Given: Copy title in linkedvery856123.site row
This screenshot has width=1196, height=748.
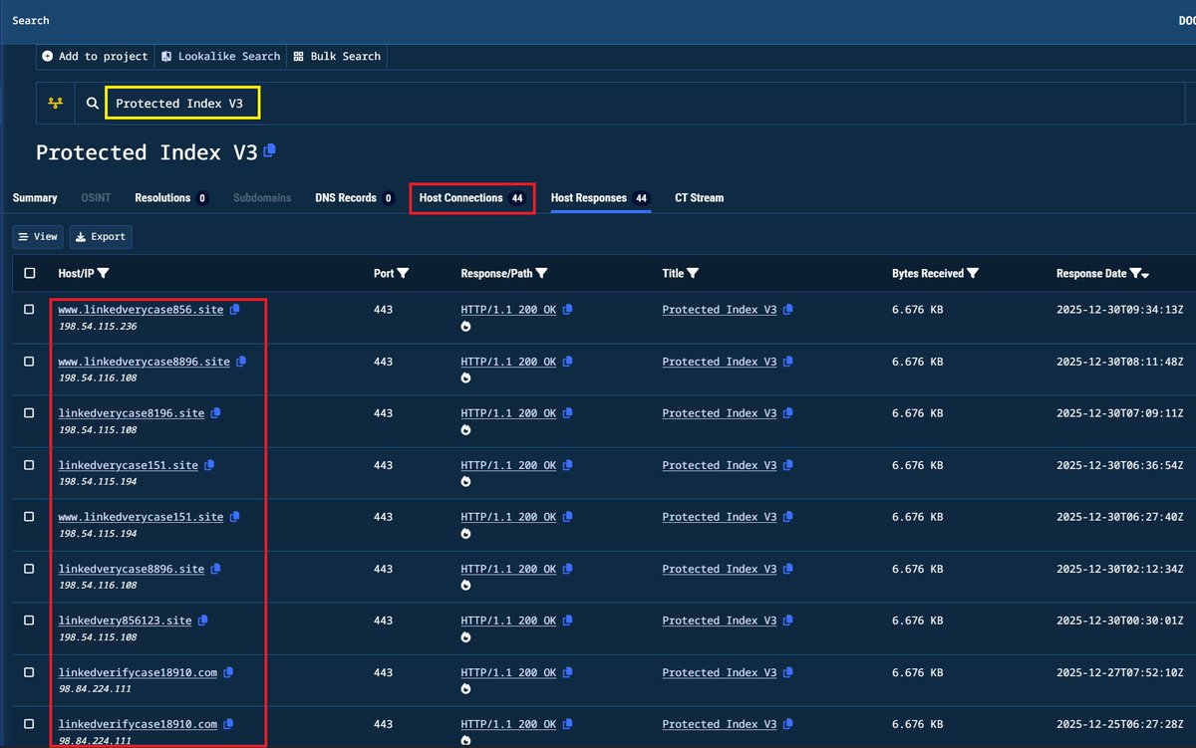Looking at the screenshot, I should 787,621.
